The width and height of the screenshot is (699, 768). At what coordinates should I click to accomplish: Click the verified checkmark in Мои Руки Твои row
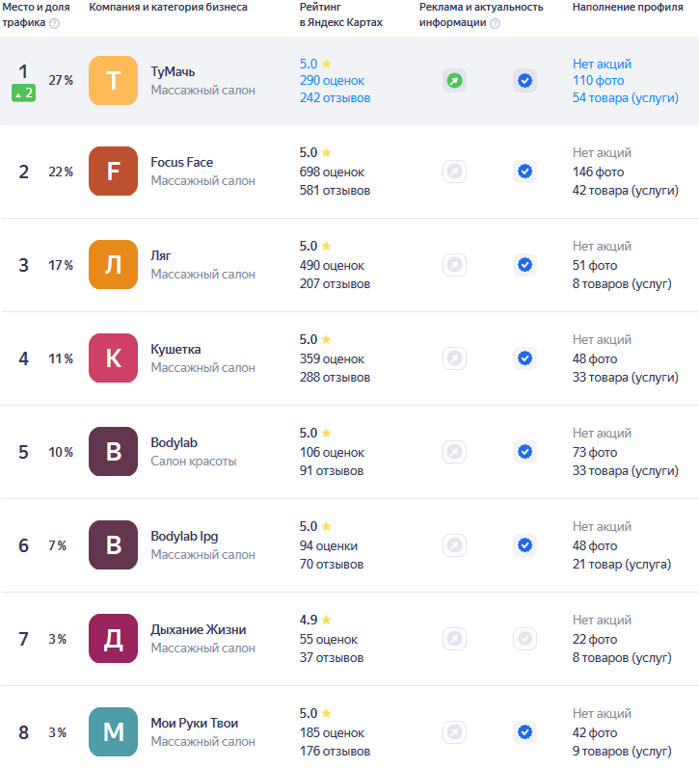point(525,732)
